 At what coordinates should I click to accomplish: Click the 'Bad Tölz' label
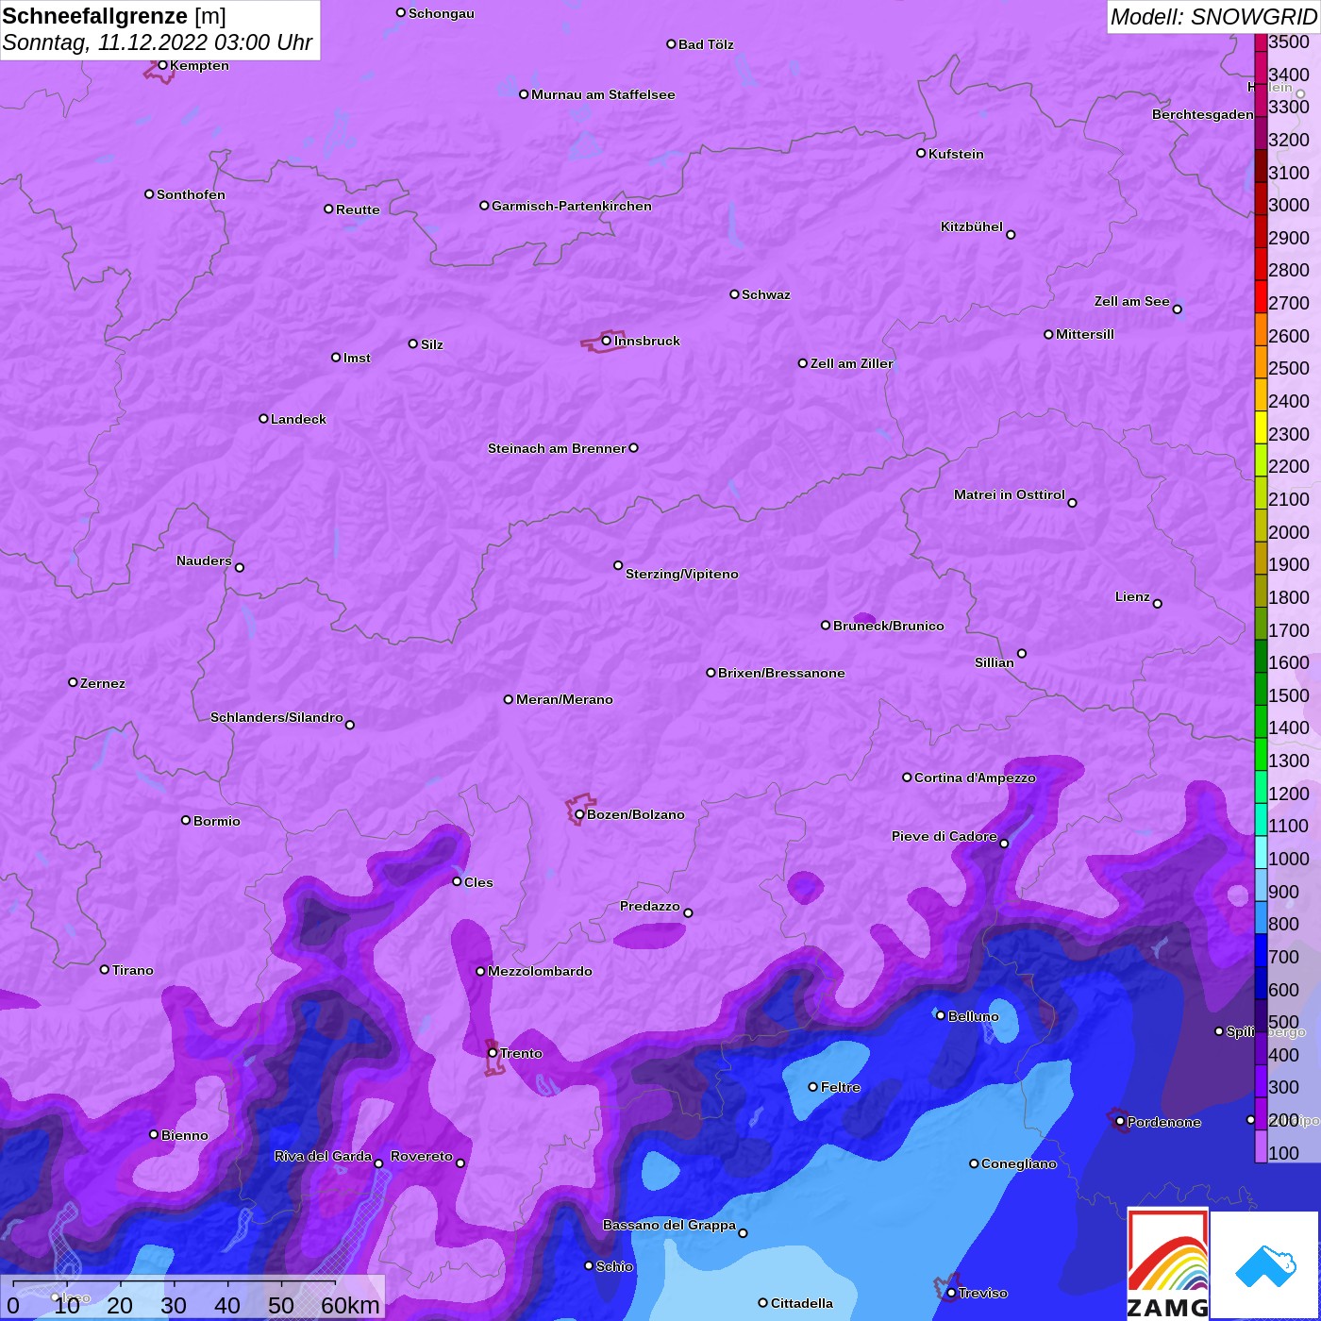tap(706, 44)
